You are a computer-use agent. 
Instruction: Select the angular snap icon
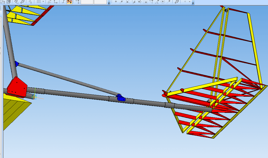157,2
